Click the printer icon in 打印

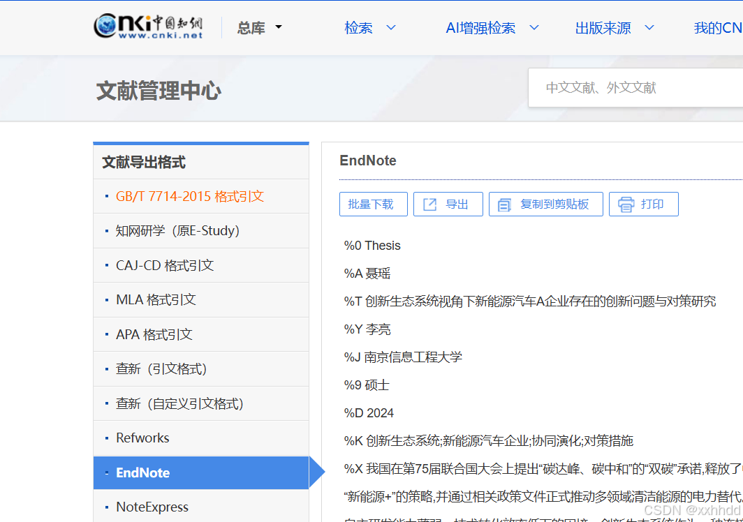click(x=626, y=204)
